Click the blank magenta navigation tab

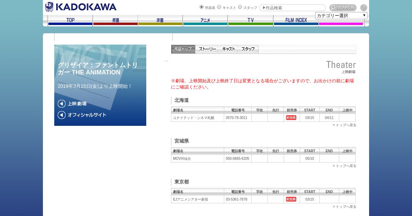[x=341, y=23]
